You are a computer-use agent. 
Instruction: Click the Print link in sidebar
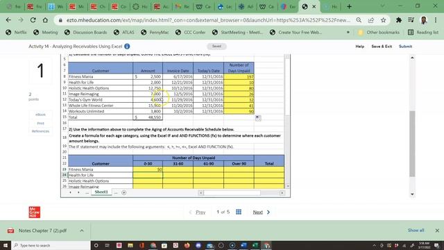pos(40,124)
